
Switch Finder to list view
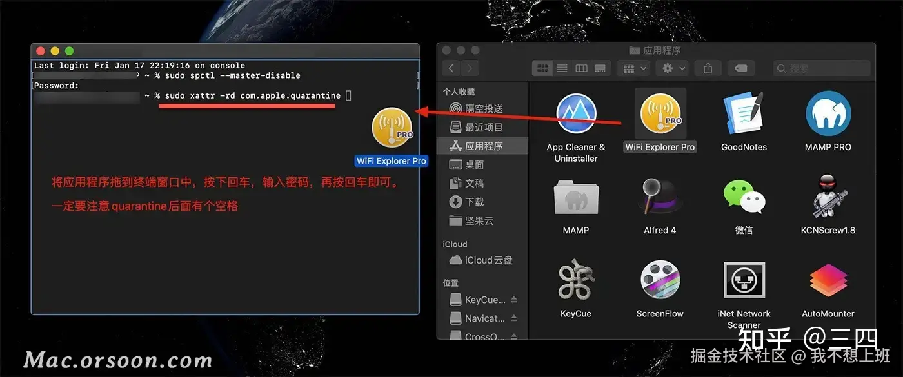(x=562, y=68)
